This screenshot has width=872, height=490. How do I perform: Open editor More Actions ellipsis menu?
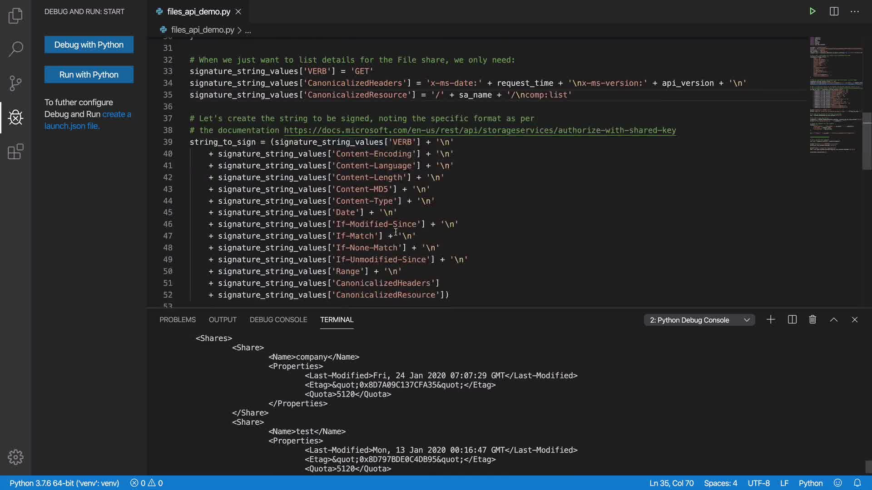click(855, 11)
